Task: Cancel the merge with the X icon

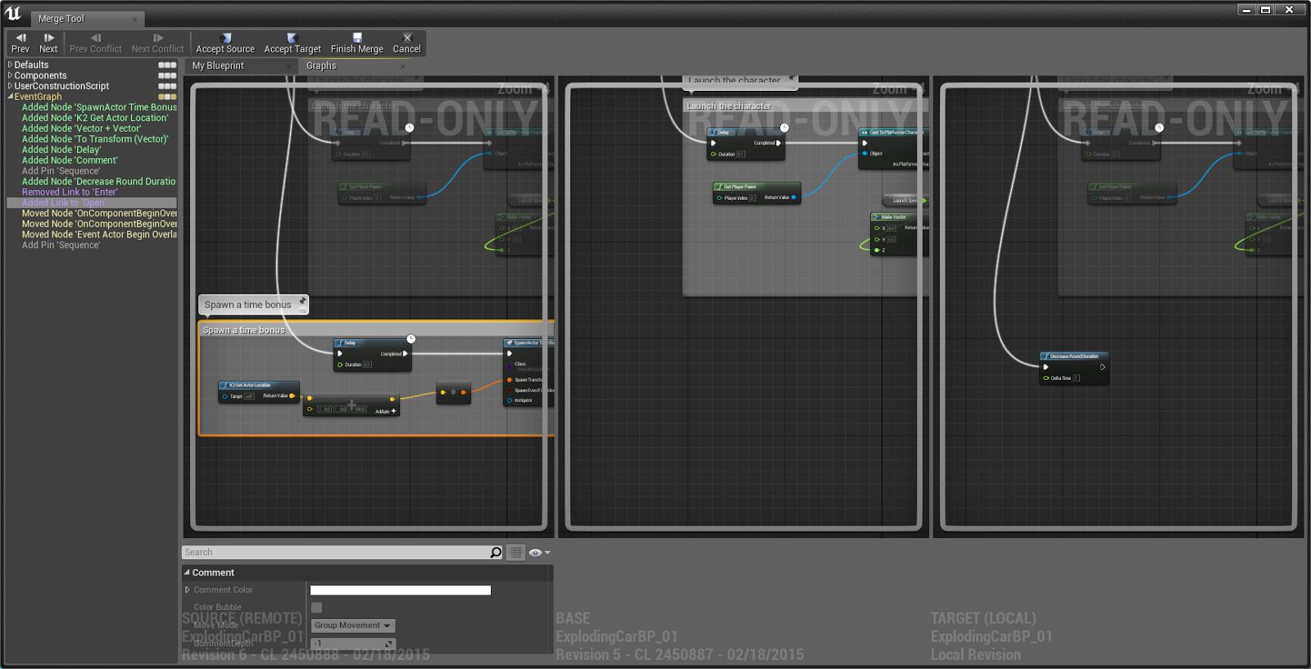Action: 407,38
